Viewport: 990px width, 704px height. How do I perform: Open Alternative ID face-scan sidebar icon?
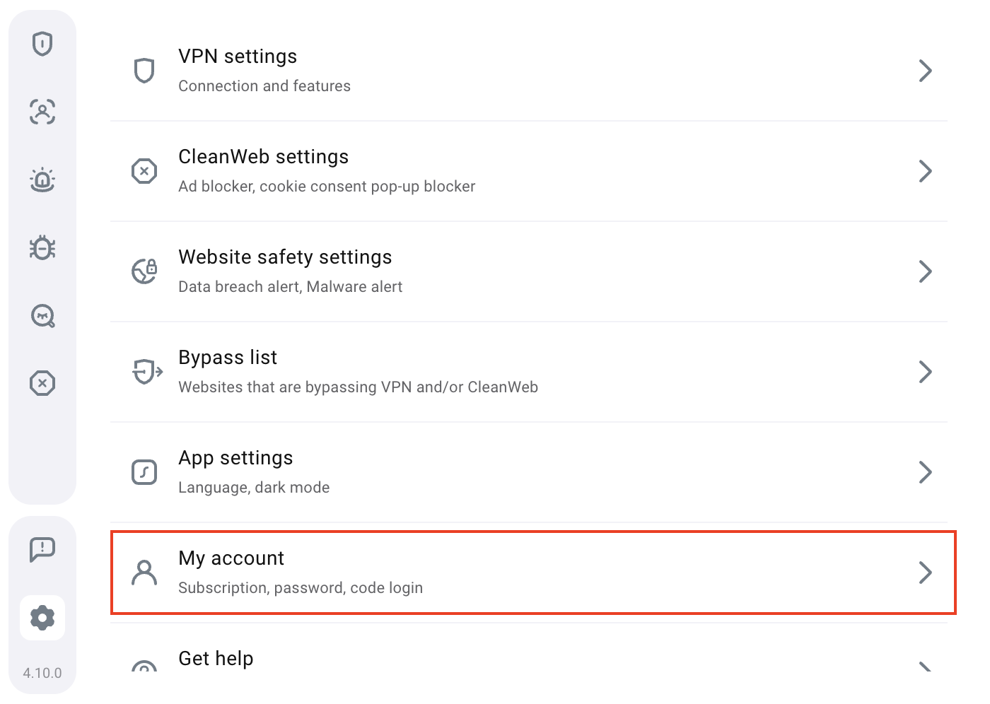pyautogui.click(x=42, y=112)
